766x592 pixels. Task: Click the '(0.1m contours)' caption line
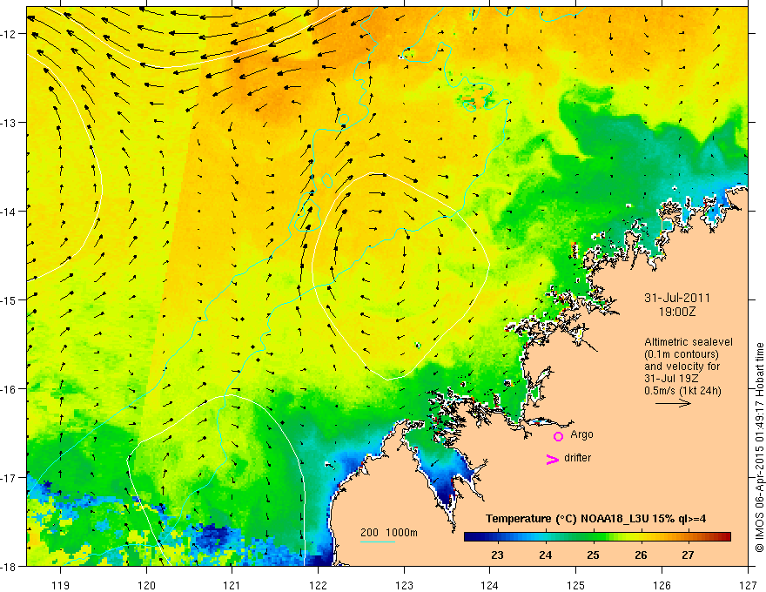682,354
